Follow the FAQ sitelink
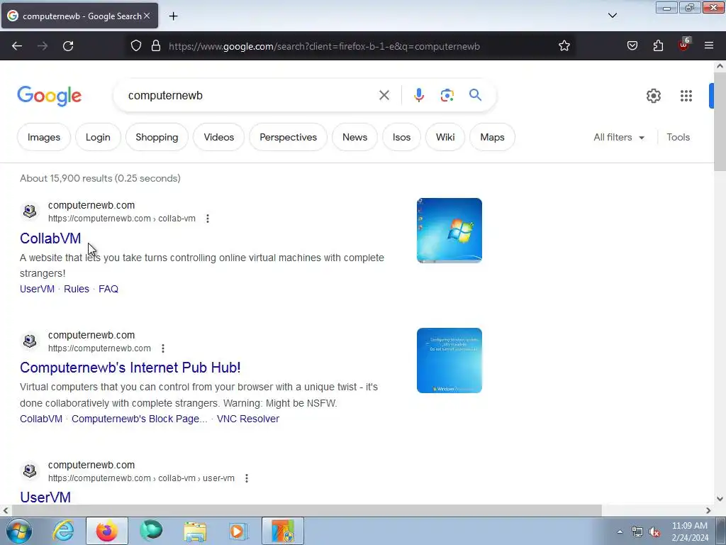This screenshot has width=726, height=545. click(x=108, y=289)
